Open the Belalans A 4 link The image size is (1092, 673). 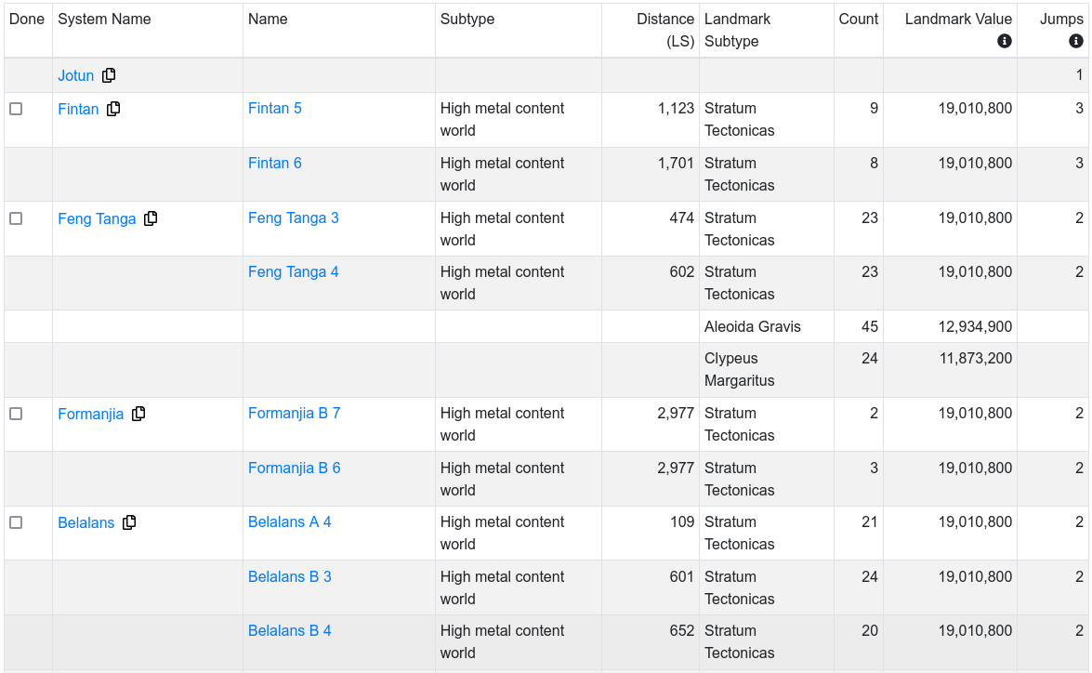[x=289, y=521]
